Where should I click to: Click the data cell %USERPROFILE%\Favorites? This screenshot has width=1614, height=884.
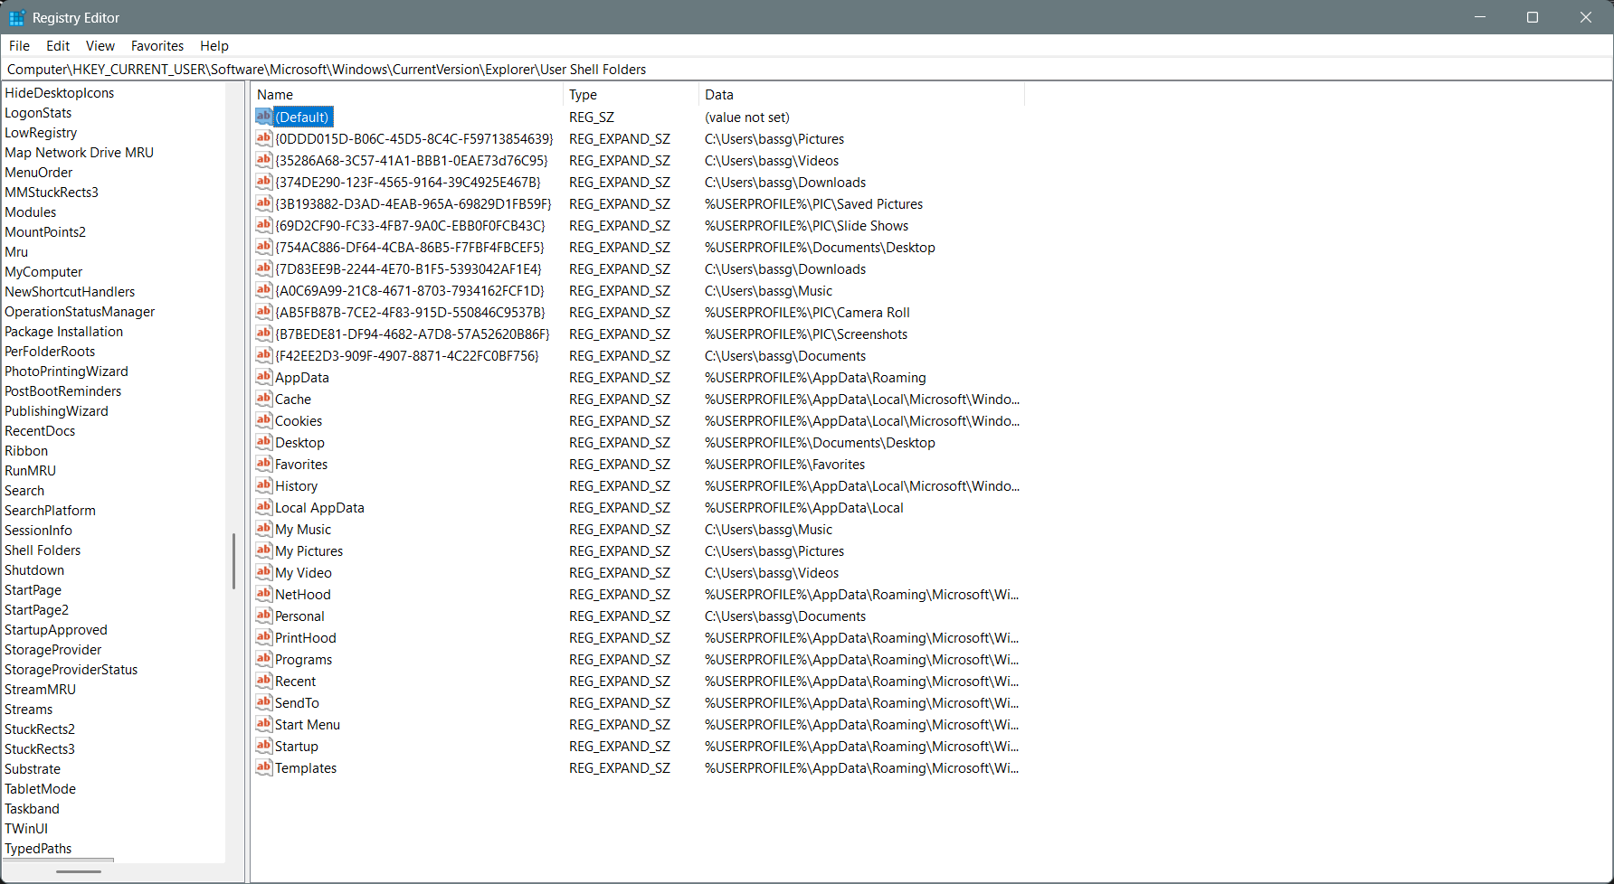(x=784, y=465)
